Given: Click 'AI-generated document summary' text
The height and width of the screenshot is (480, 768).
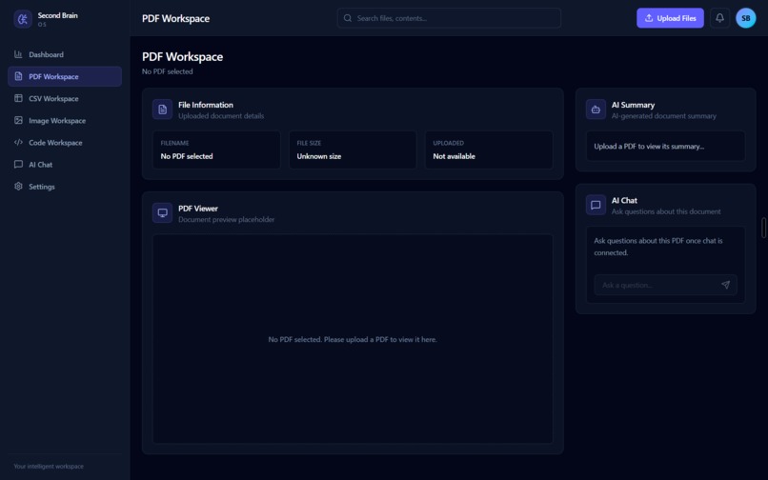Looking at the screenshot, I should (x=664, y=116).
